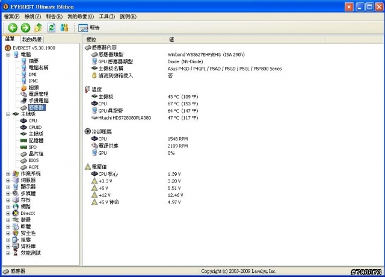Viewport: 385px width, 277px height.
Task: Click the green Back arrow toolbar icon
Action: (13, 28)
